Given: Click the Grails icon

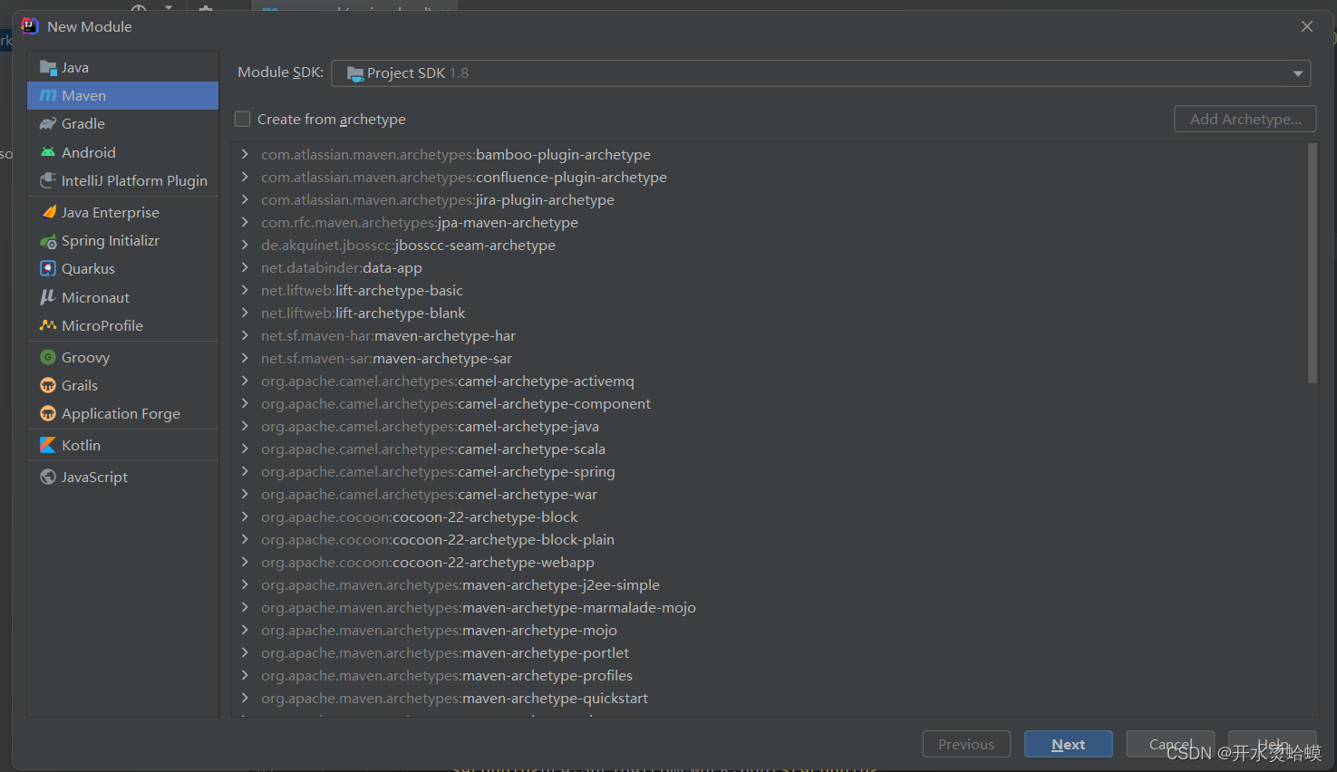Looking at the screenshot, I should 48,385.
